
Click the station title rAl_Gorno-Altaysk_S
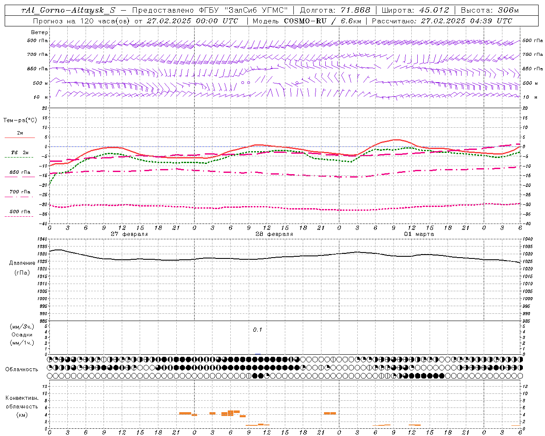click(68, 11)
